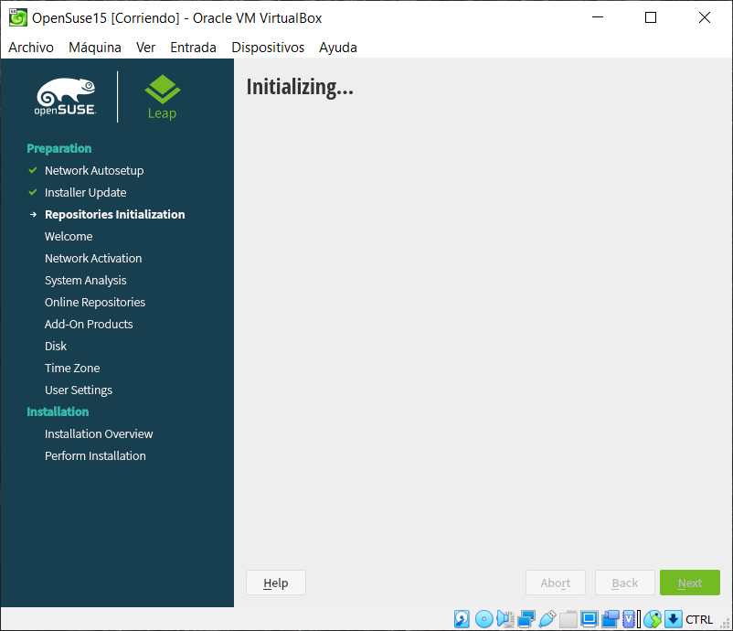The height and width of the screenshot is (631, 733).
Task: Click the Initializing... heading text
Action: coord(300,88)
